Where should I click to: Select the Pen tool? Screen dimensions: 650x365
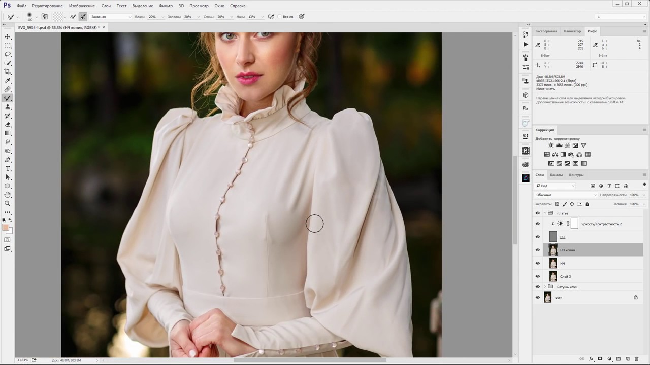8,160
